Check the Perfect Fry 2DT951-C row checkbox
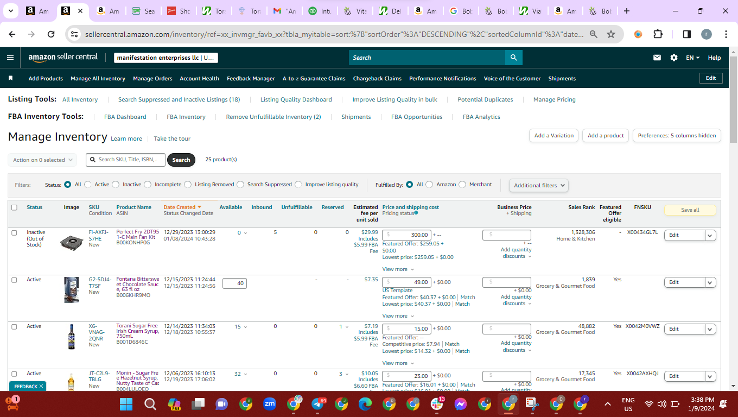Screen dimensions: 738x417 tap(14, 232)
